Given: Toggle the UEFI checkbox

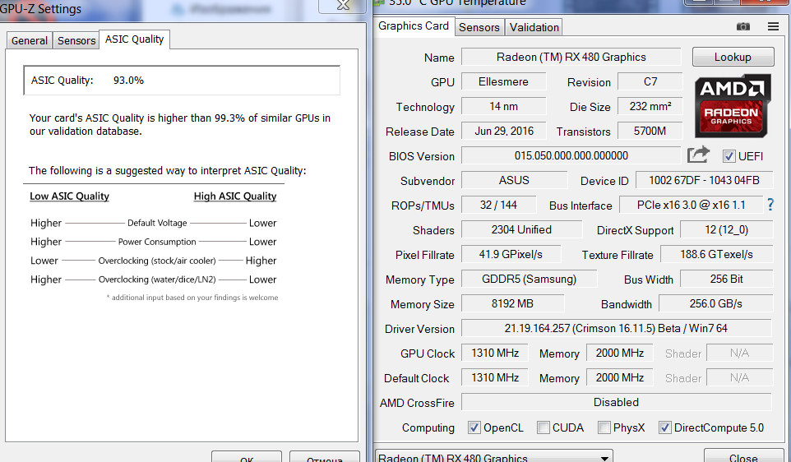Looking at the screenshot, I should point(729,156).
